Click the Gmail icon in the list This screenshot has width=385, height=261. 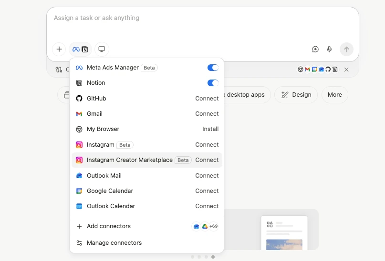click(x=79, y=114)
